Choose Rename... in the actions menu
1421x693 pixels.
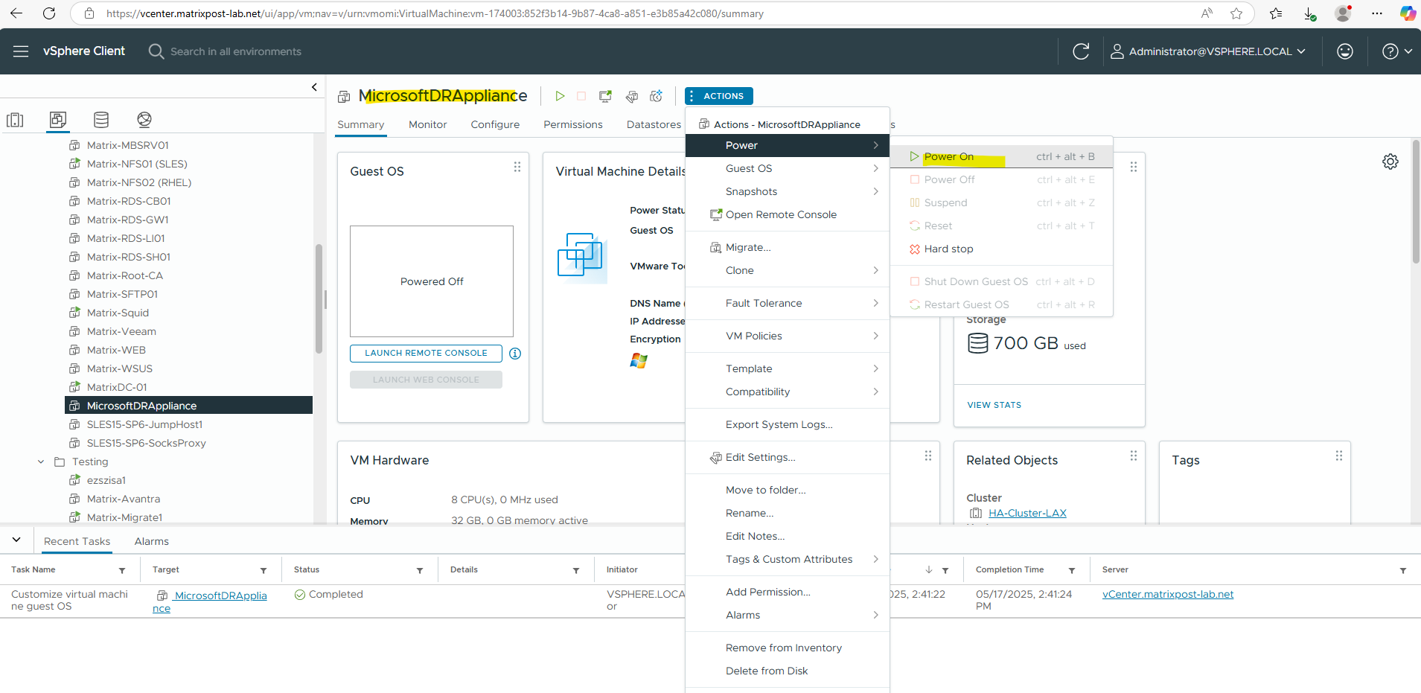pyautogui.click(x=788, y=513)
